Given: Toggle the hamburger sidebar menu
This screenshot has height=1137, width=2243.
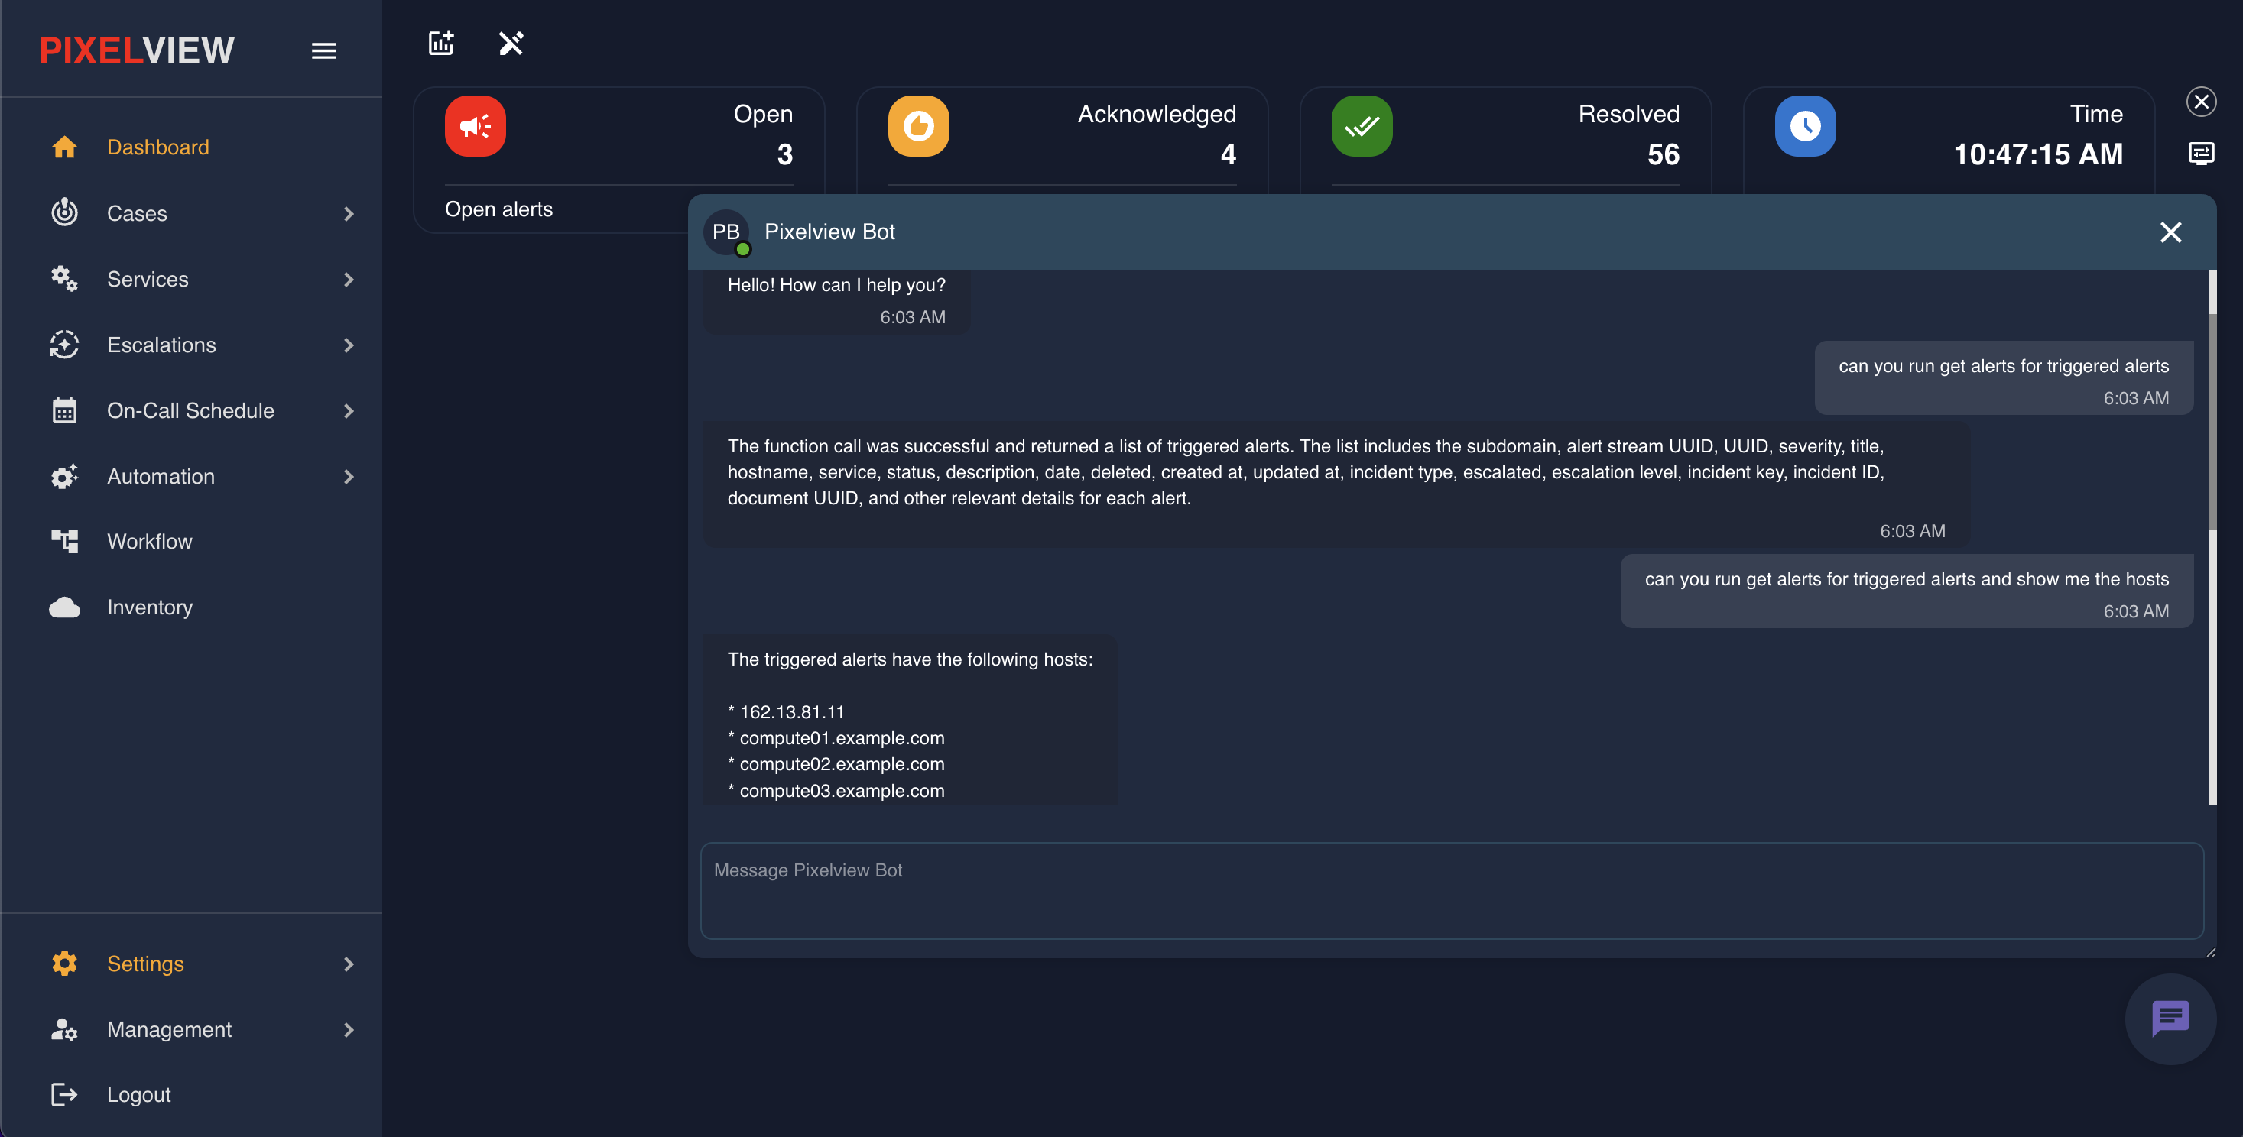Looking at the screenshot, I should (323, 50).
